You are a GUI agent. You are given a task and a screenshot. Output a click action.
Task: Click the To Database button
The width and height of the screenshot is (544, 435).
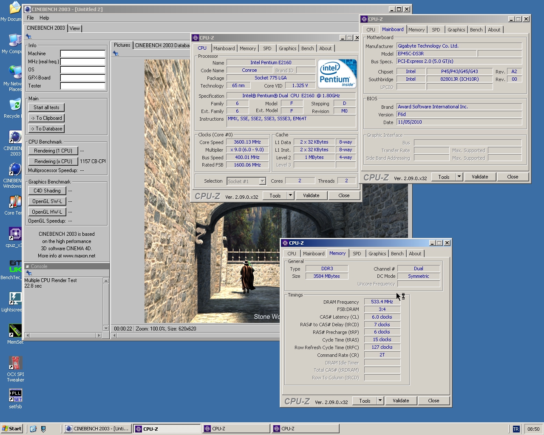[x=46, y=129]
